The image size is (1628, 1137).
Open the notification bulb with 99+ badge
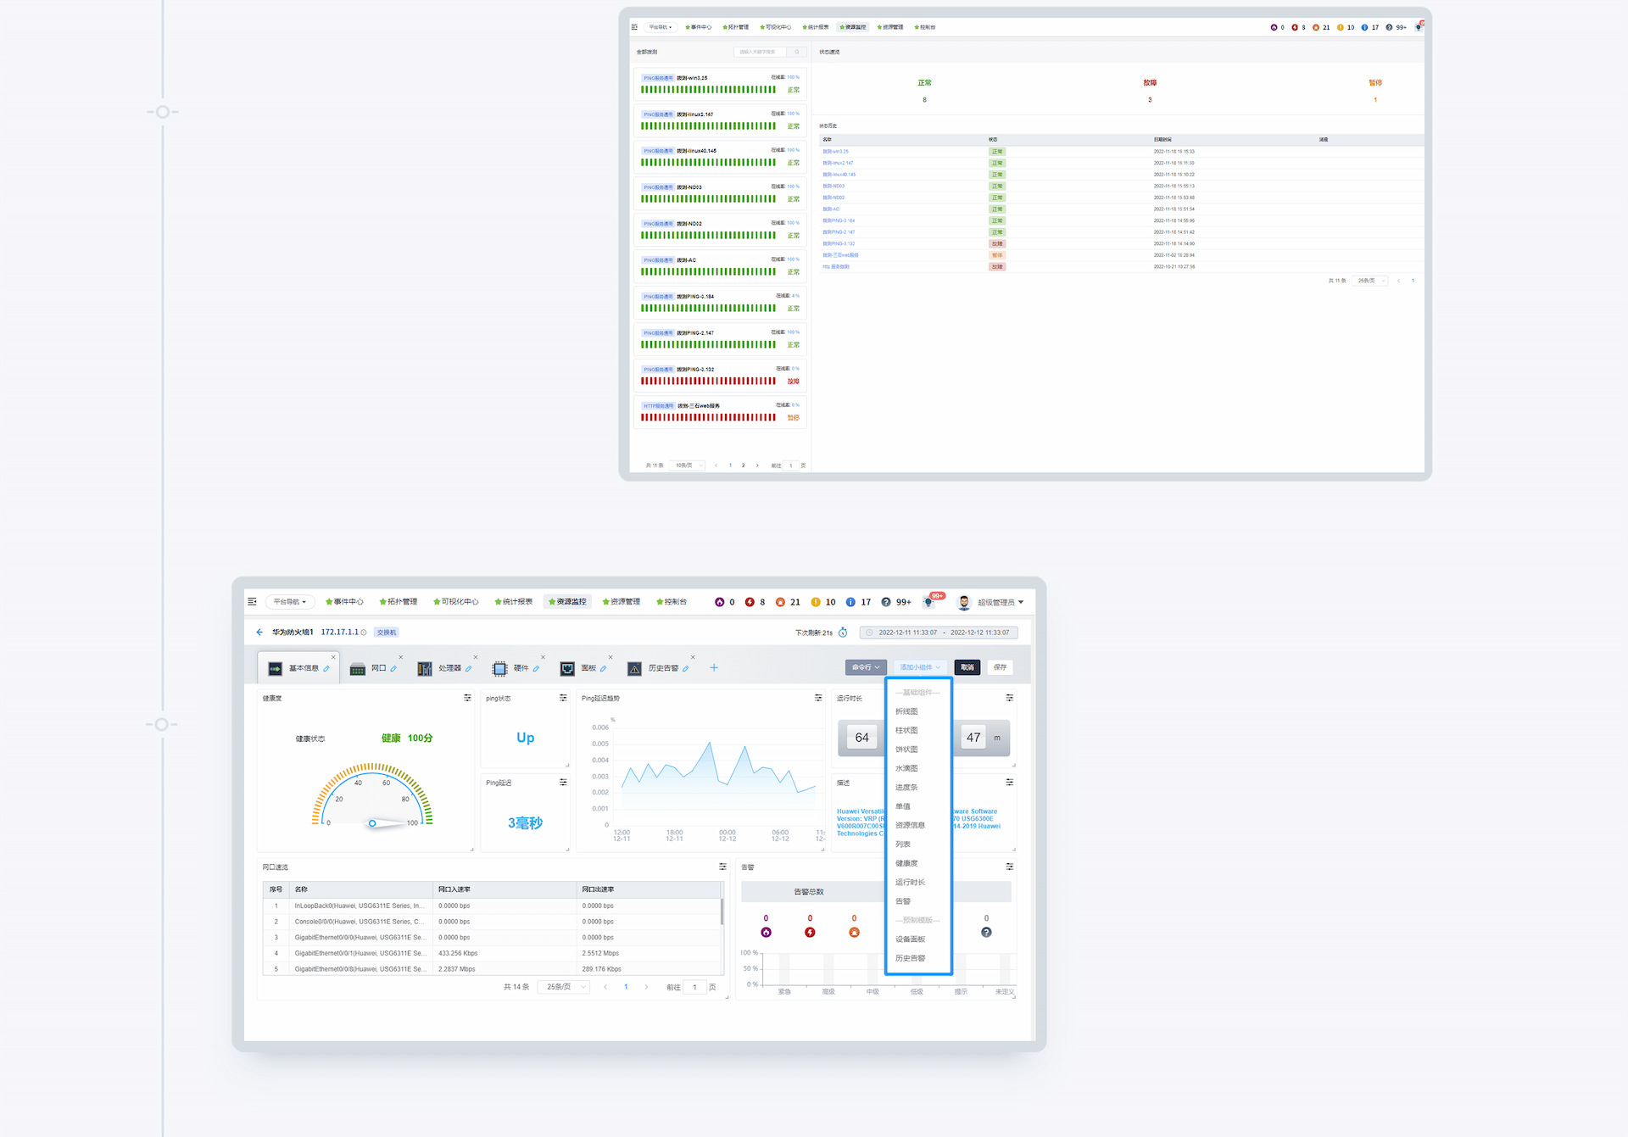pyautogui.click(x=929, y=602)
